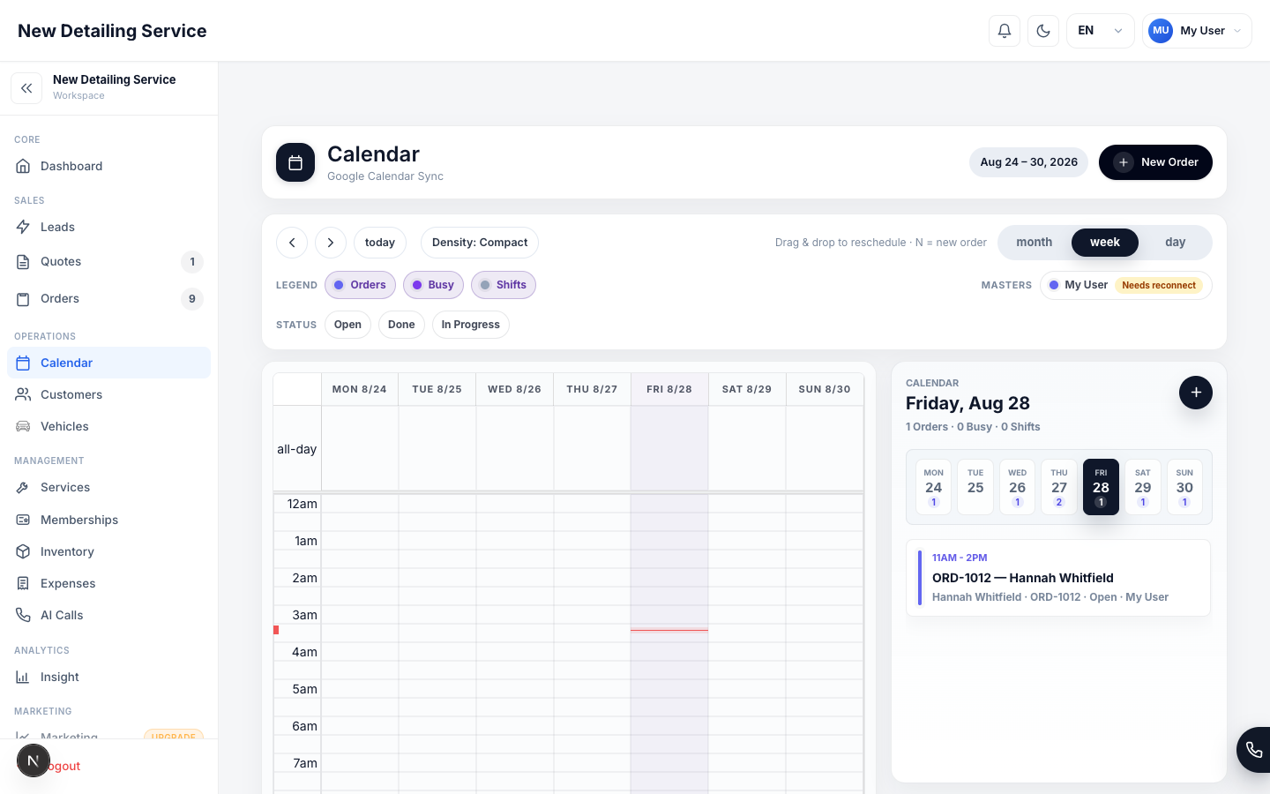Toggle the Shifts legend filter
This screenshot has width=1270, height=794.
pyautogui.click(x=504, y=285)
